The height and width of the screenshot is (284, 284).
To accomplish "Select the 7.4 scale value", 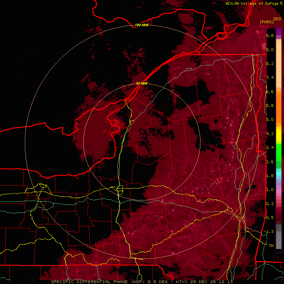I will tap(270, 78).
